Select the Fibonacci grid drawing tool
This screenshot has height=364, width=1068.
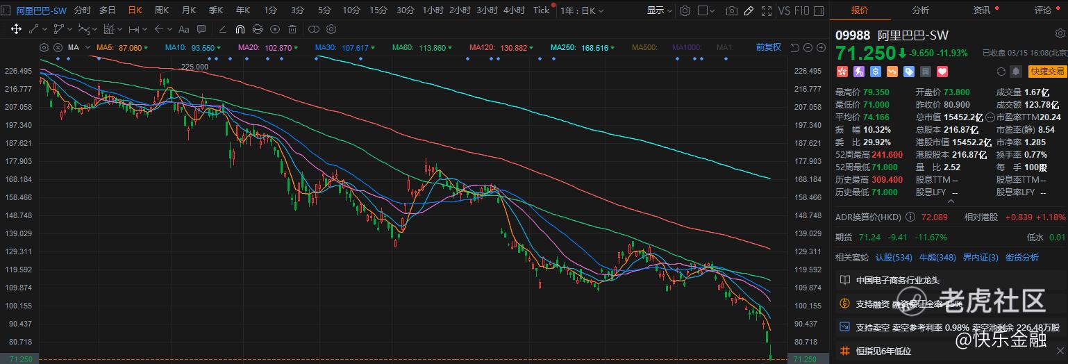pos(109,29)
